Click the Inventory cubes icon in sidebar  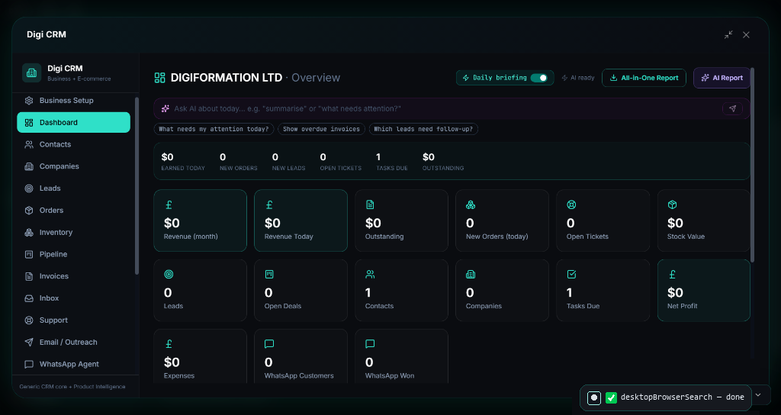[29, 232]
